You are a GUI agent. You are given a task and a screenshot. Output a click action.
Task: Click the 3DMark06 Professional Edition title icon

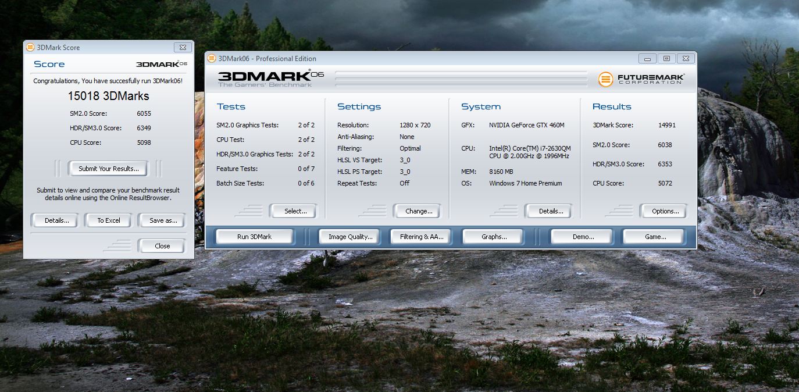(212, 58)
